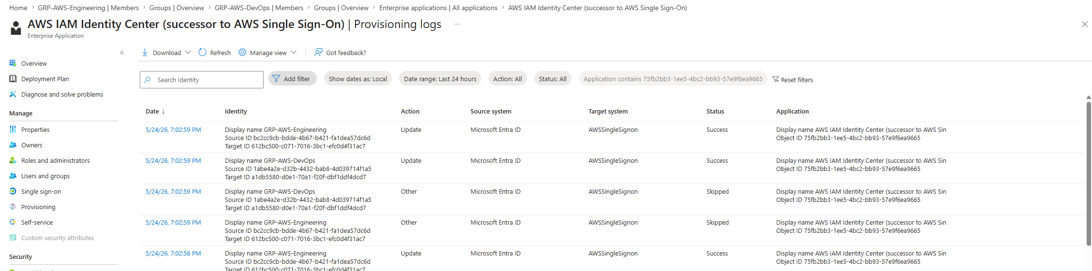Screen dimensions: 1092x271
Task: Click the Update action in the 'Success' GRP-AWS-DevOps row
Action: (411, 160)
